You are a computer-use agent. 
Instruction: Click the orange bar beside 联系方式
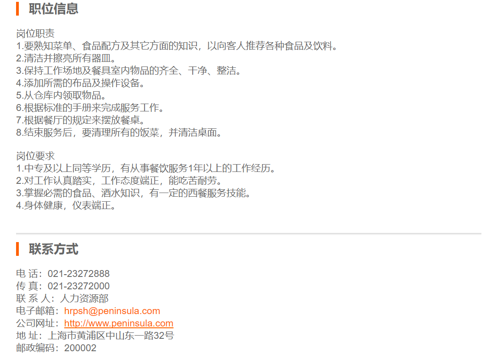(x=17, y=249)
